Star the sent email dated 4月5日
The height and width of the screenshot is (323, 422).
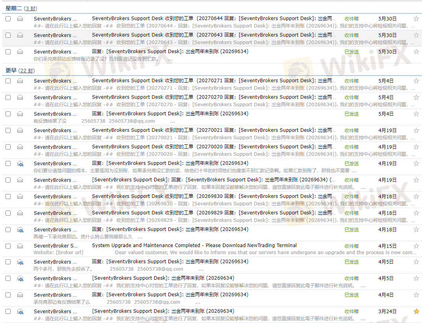click(x=416, y=262)
